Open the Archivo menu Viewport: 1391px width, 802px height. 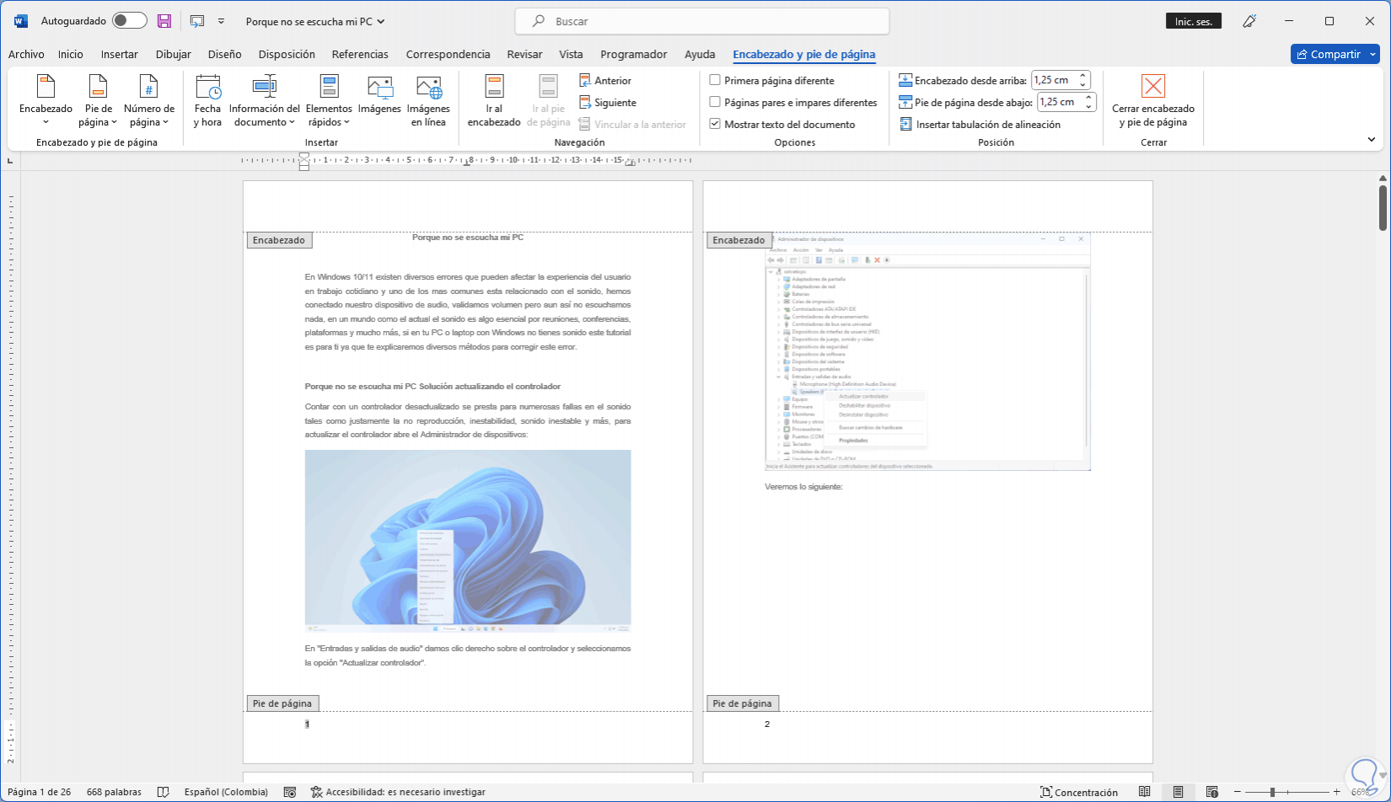(26, 54)
